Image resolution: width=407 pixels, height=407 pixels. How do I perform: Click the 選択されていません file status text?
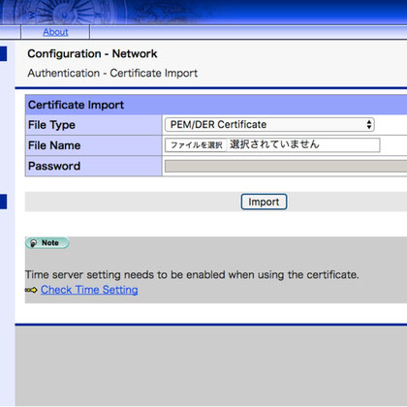[274, 144]
